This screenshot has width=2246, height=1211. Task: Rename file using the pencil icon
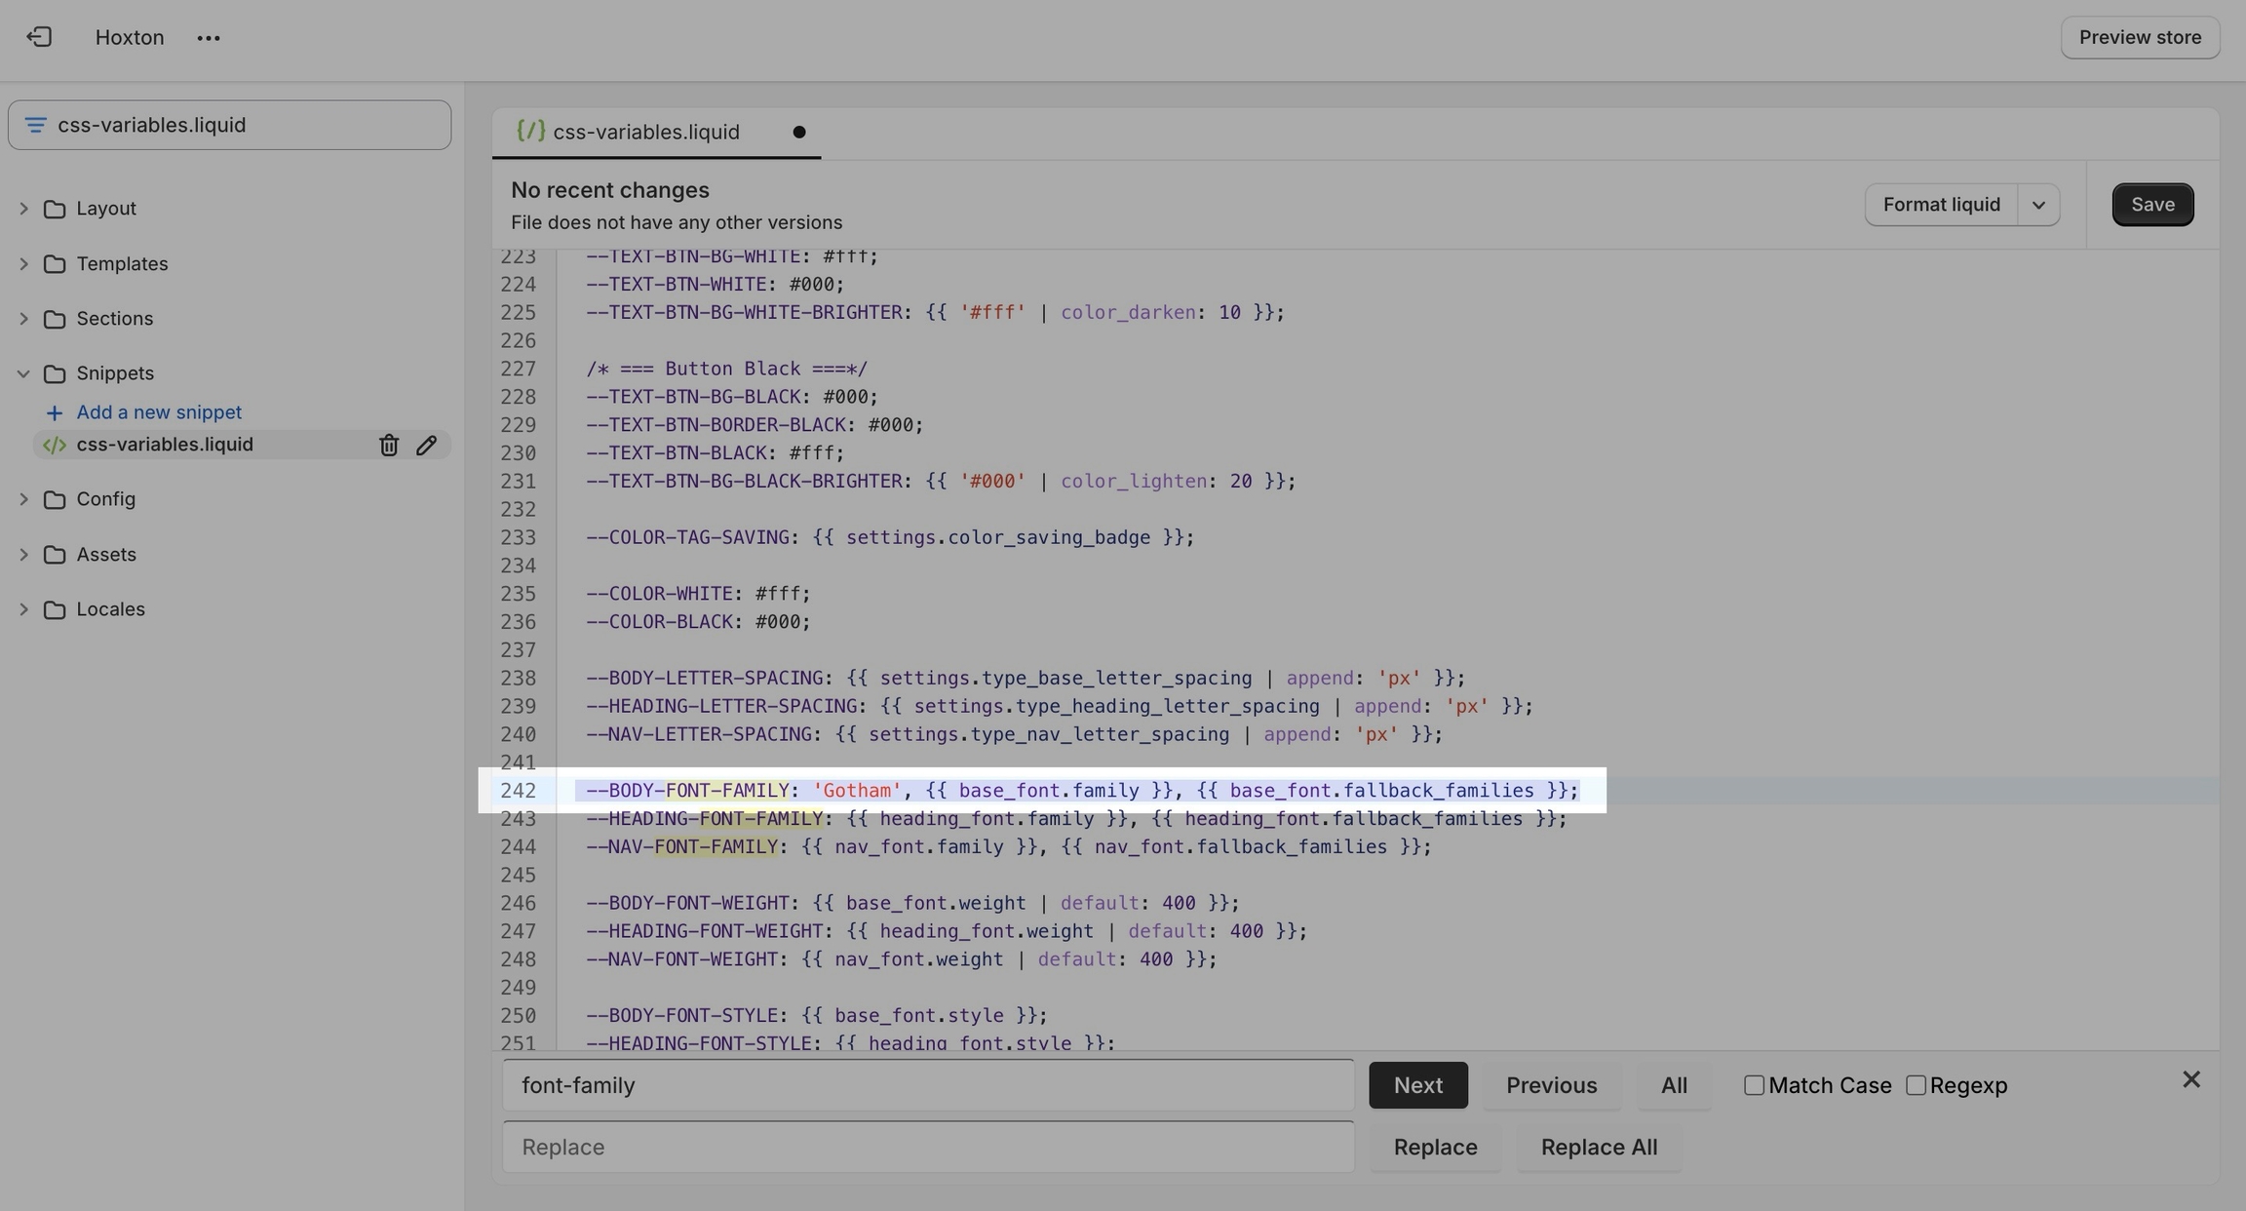[x=426, y=446]
